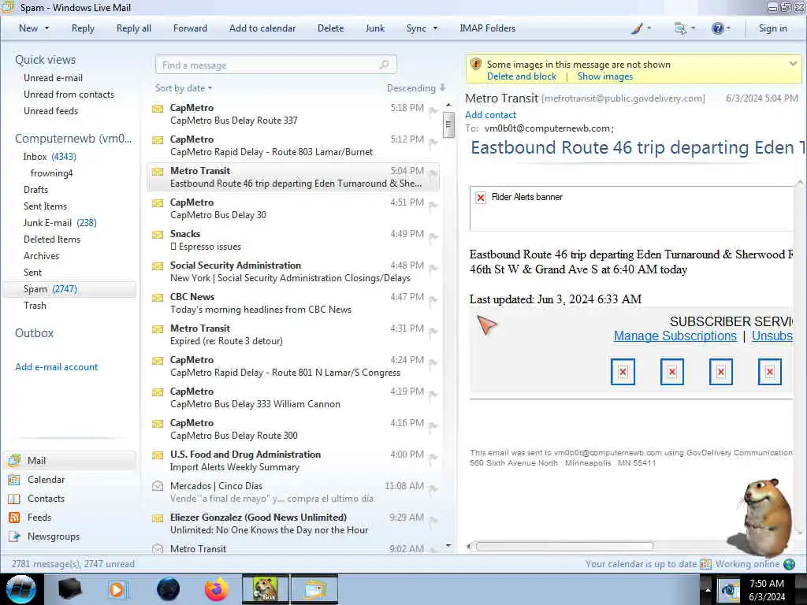Flag the CapMetro Rapid Delay Route 801 message
Image resolution: width=807 pixels, height=605 pixels.
(433, 362)
